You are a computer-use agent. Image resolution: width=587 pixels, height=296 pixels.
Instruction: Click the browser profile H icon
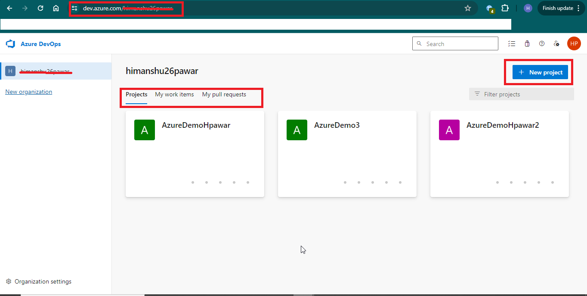(x=528, y=8)
